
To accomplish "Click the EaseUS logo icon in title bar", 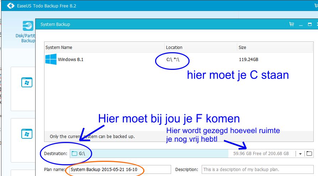I will click(11, 6).
